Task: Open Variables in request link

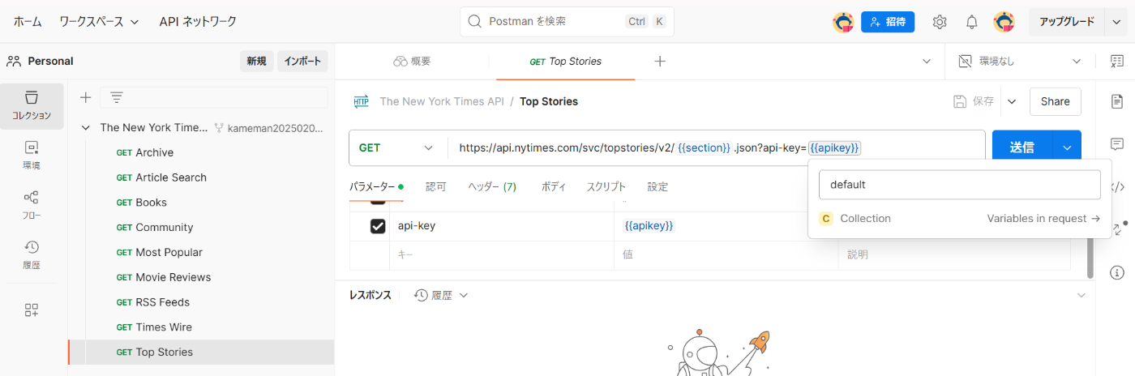Action: pos(1043,218)
